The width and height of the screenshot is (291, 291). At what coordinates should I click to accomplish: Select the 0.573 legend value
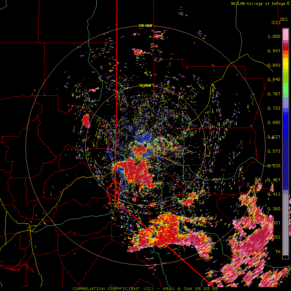tap(274, 151)
